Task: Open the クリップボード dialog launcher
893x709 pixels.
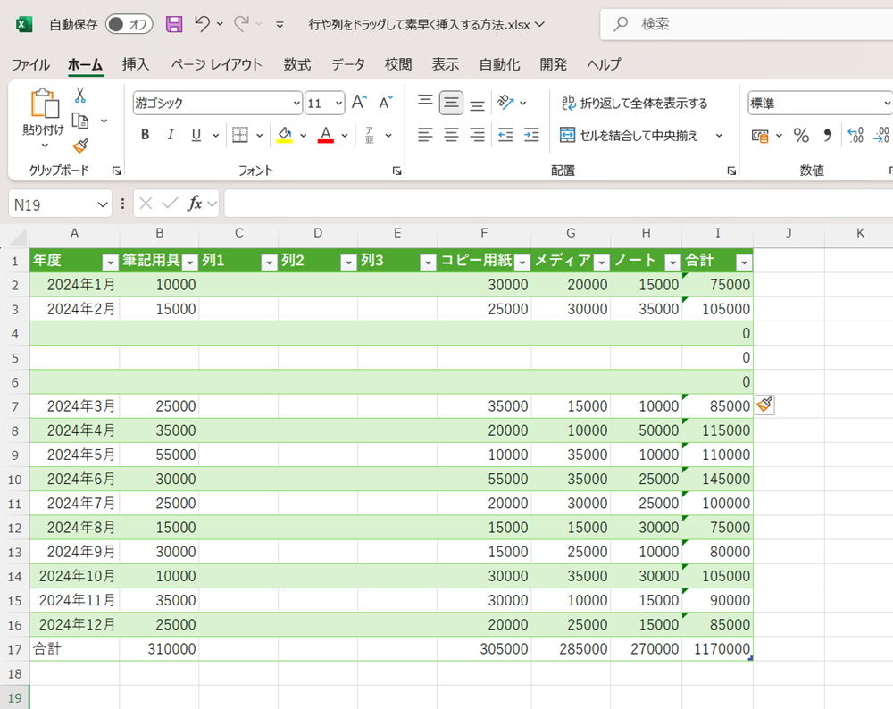Action: (117, 171)
